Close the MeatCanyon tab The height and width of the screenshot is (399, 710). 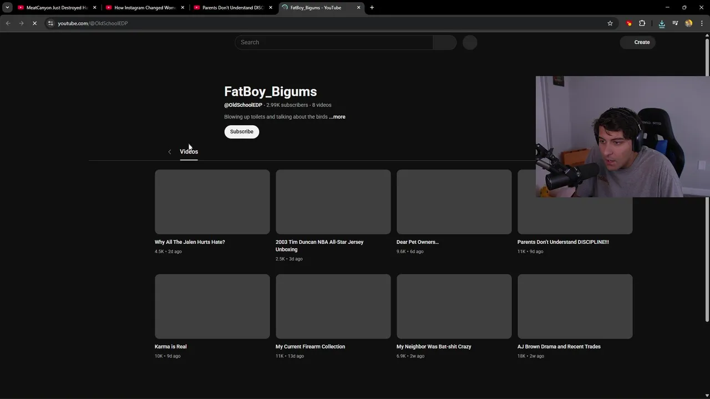94,8
